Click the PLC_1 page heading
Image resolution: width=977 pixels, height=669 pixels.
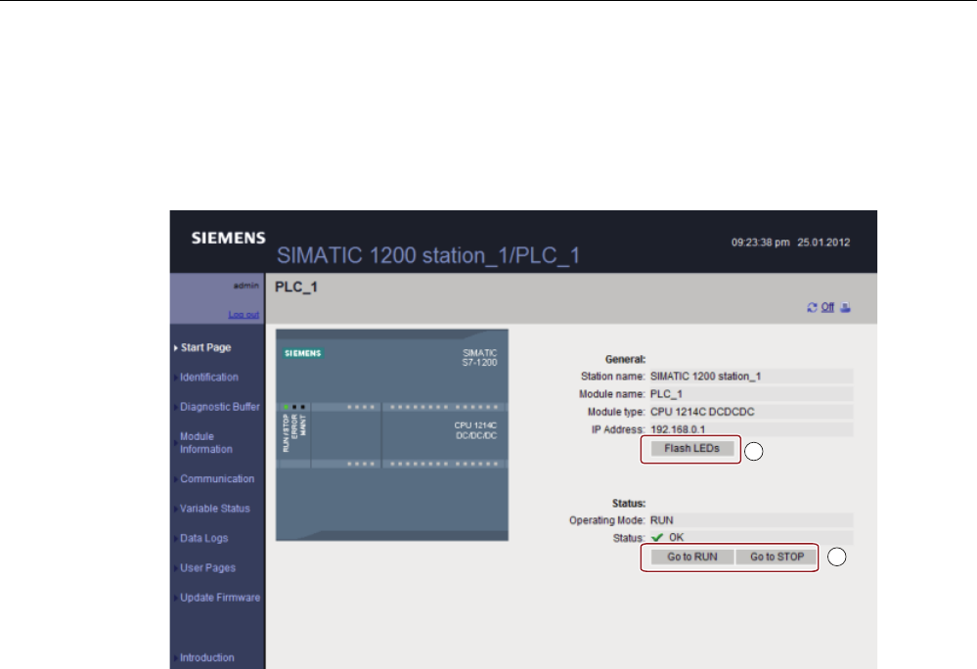[x=296, y=288]
